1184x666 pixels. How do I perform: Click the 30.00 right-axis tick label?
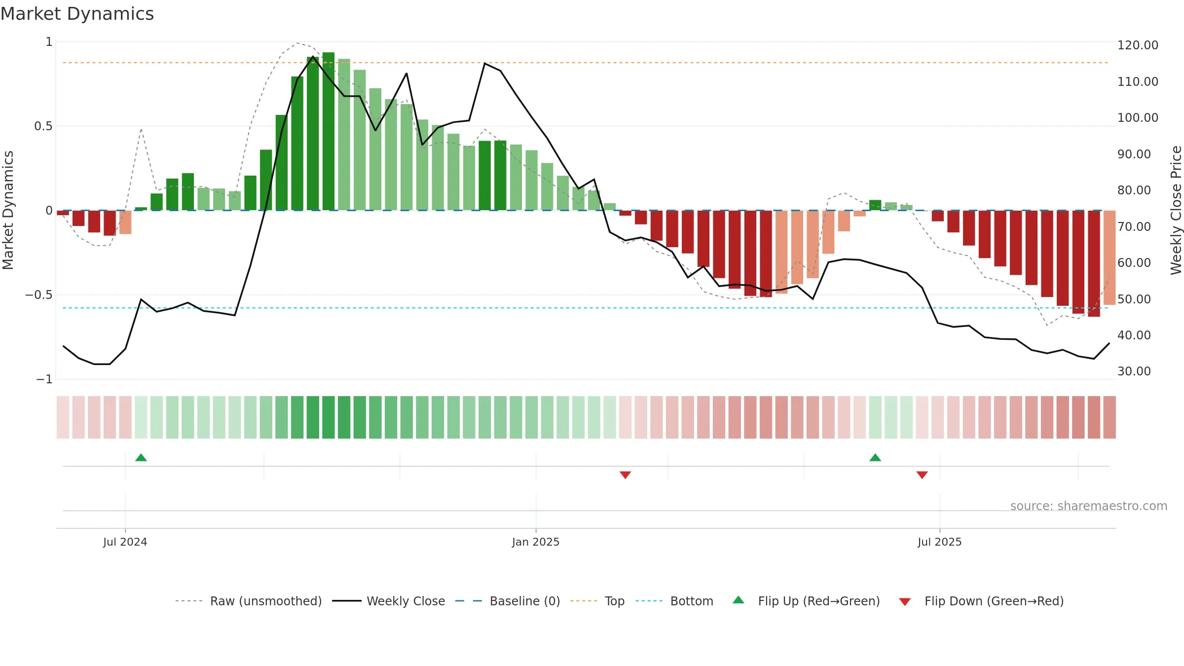(x=1134, y=371)
